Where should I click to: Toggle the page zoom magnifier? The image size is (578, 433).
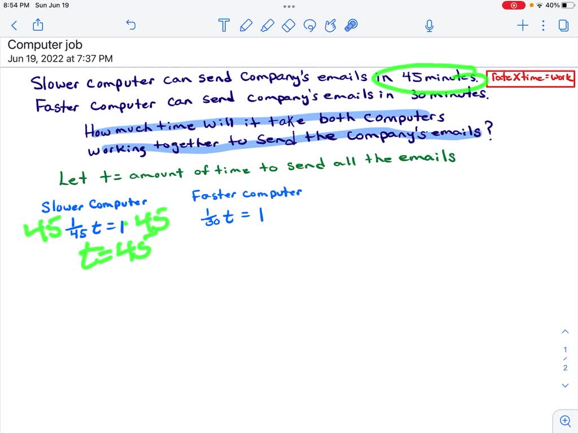(x=565, y=421)
